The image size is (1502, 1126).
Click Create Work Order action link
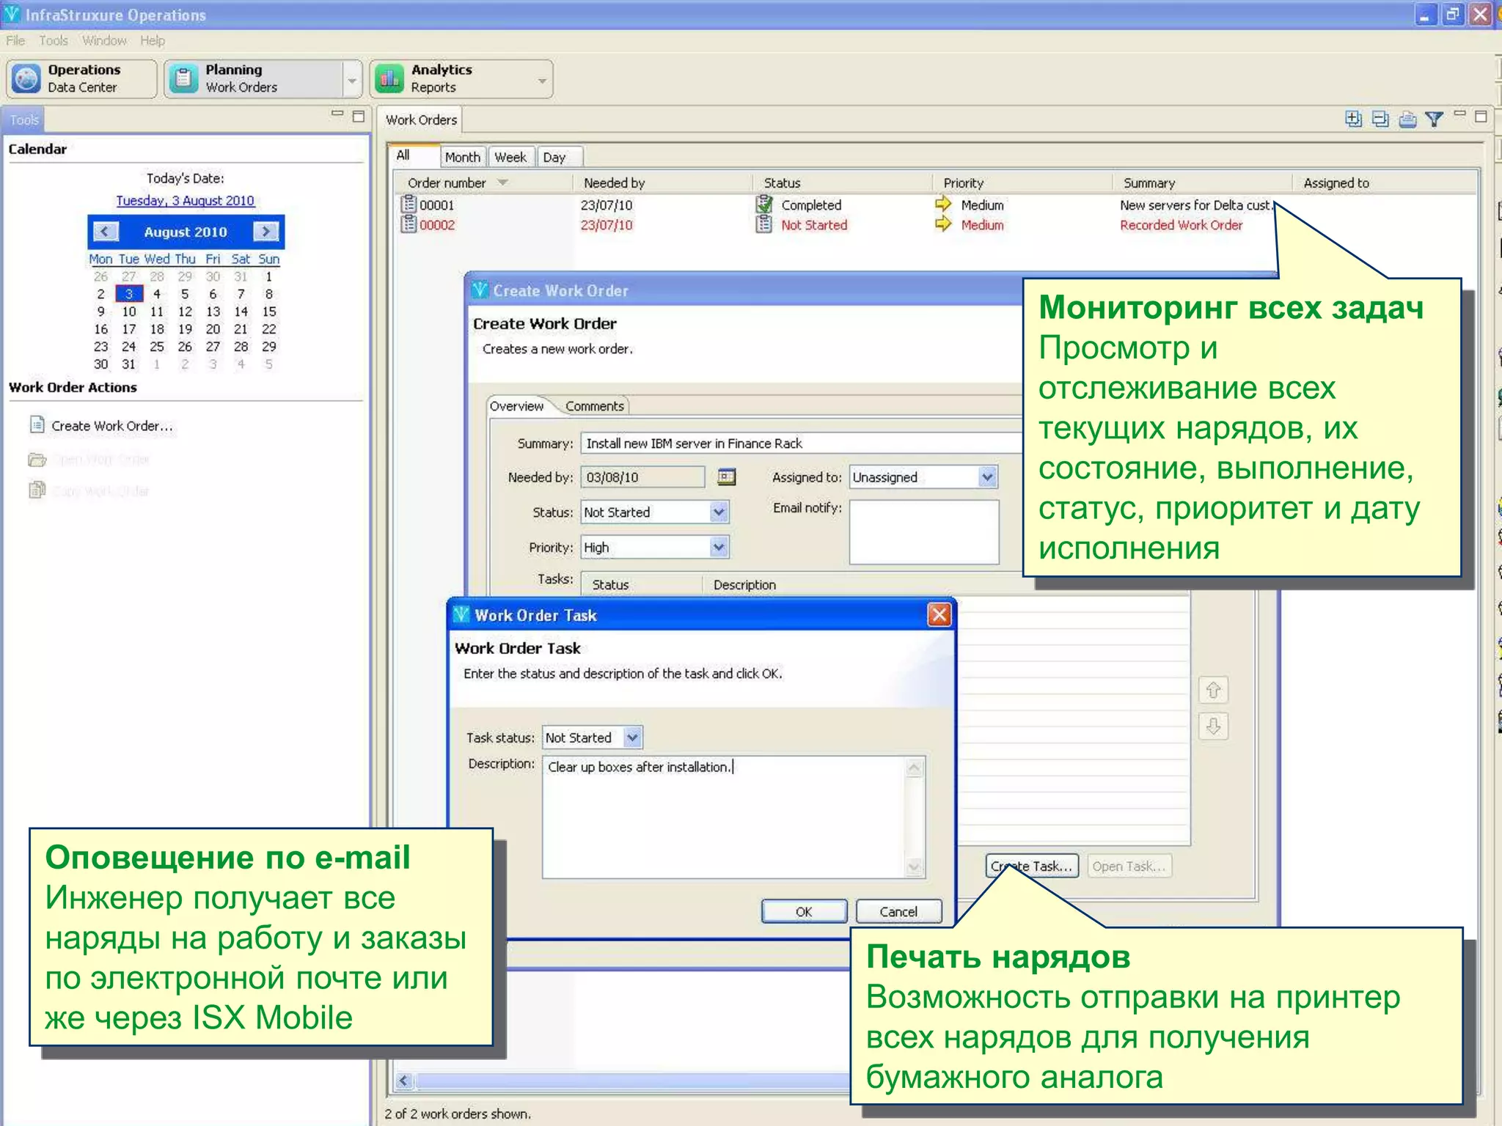click(x=112, y=426)
